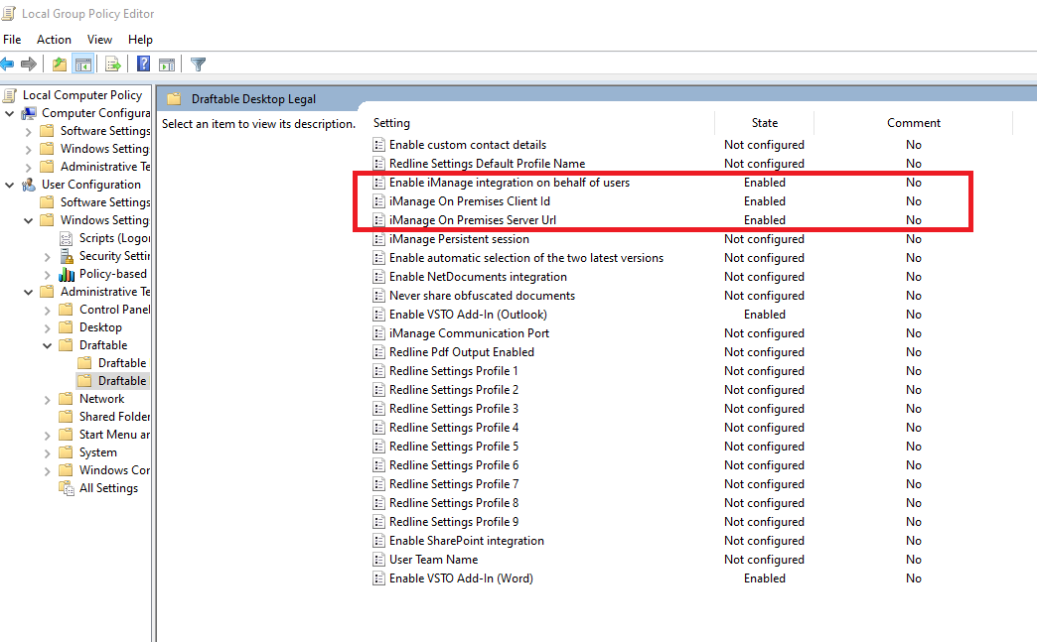Click Enabled state of Enable VSTO Add-In (Word)

pos(765,578)
